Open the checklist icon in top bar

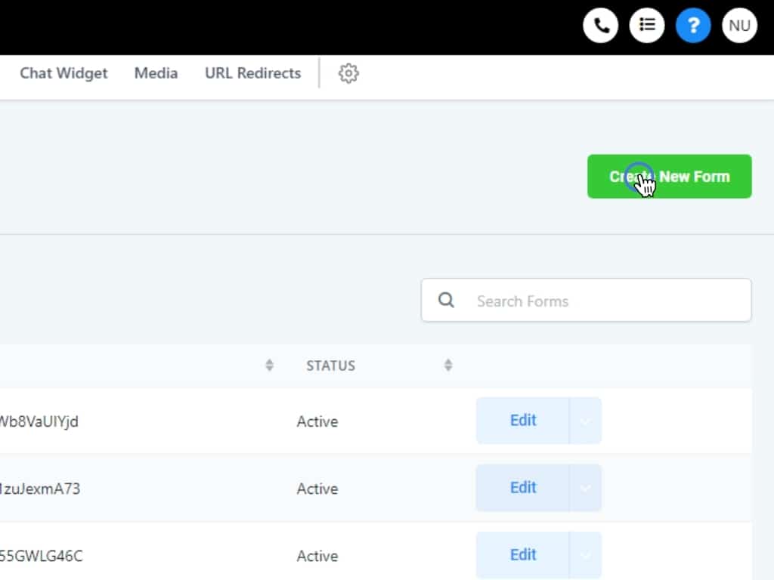(x=647, y=26)
